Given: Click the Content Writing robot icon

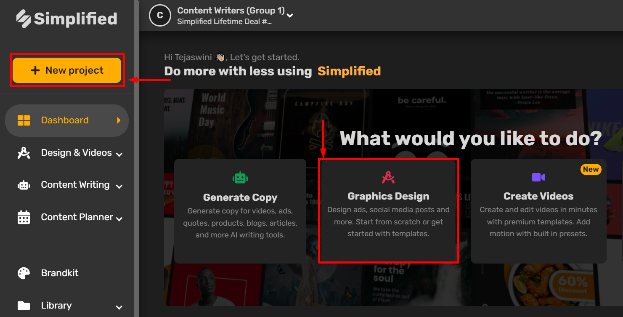Looking at the screenshot, I should pos(24,185).
